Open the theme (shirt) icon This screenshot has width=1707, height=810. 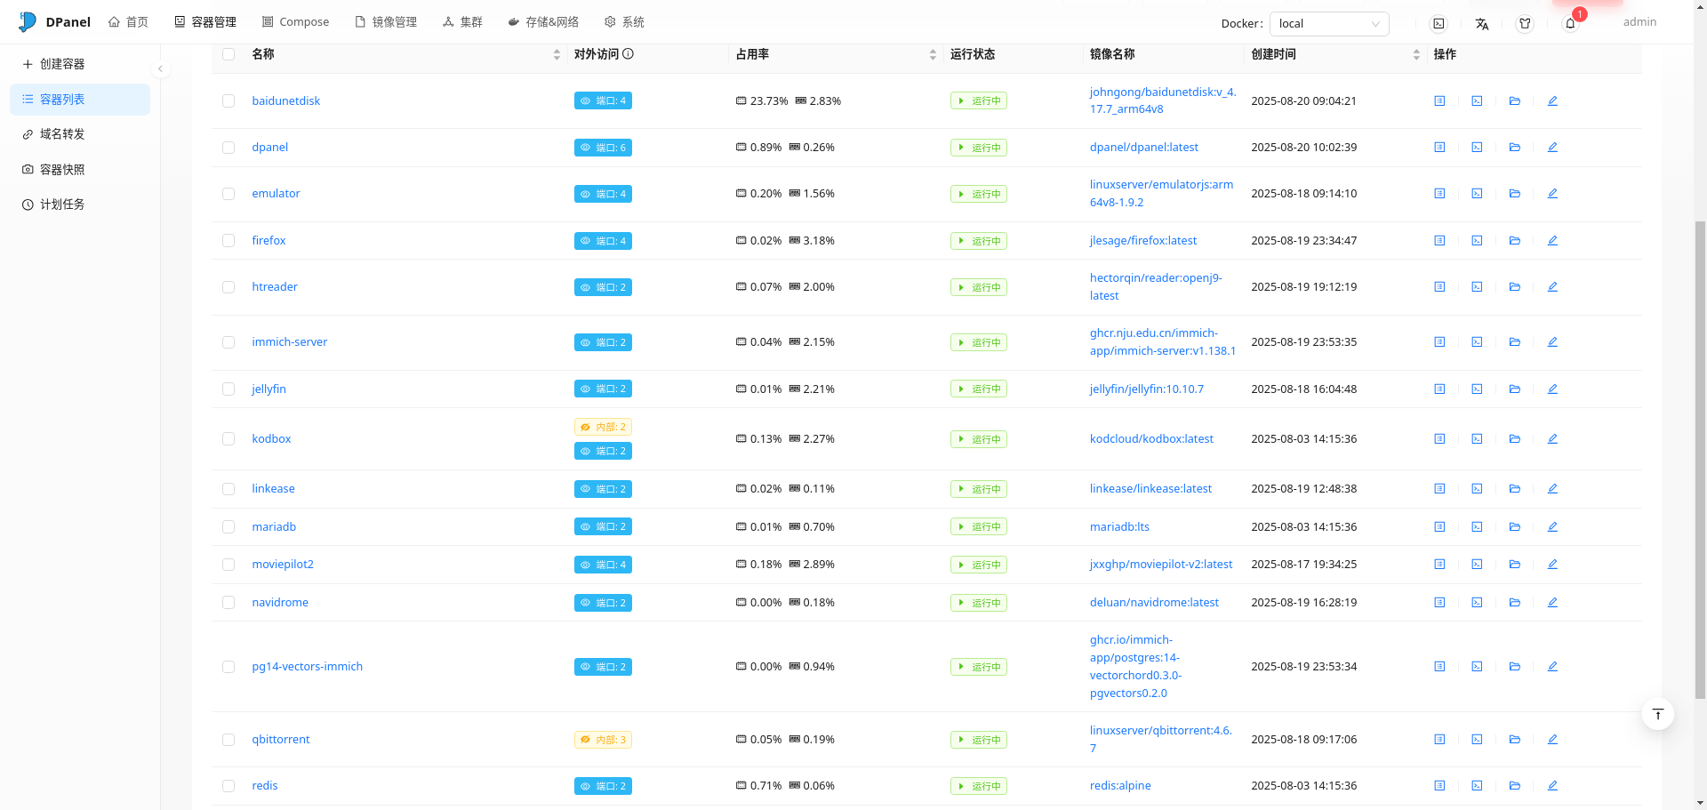click(1525, 24)
